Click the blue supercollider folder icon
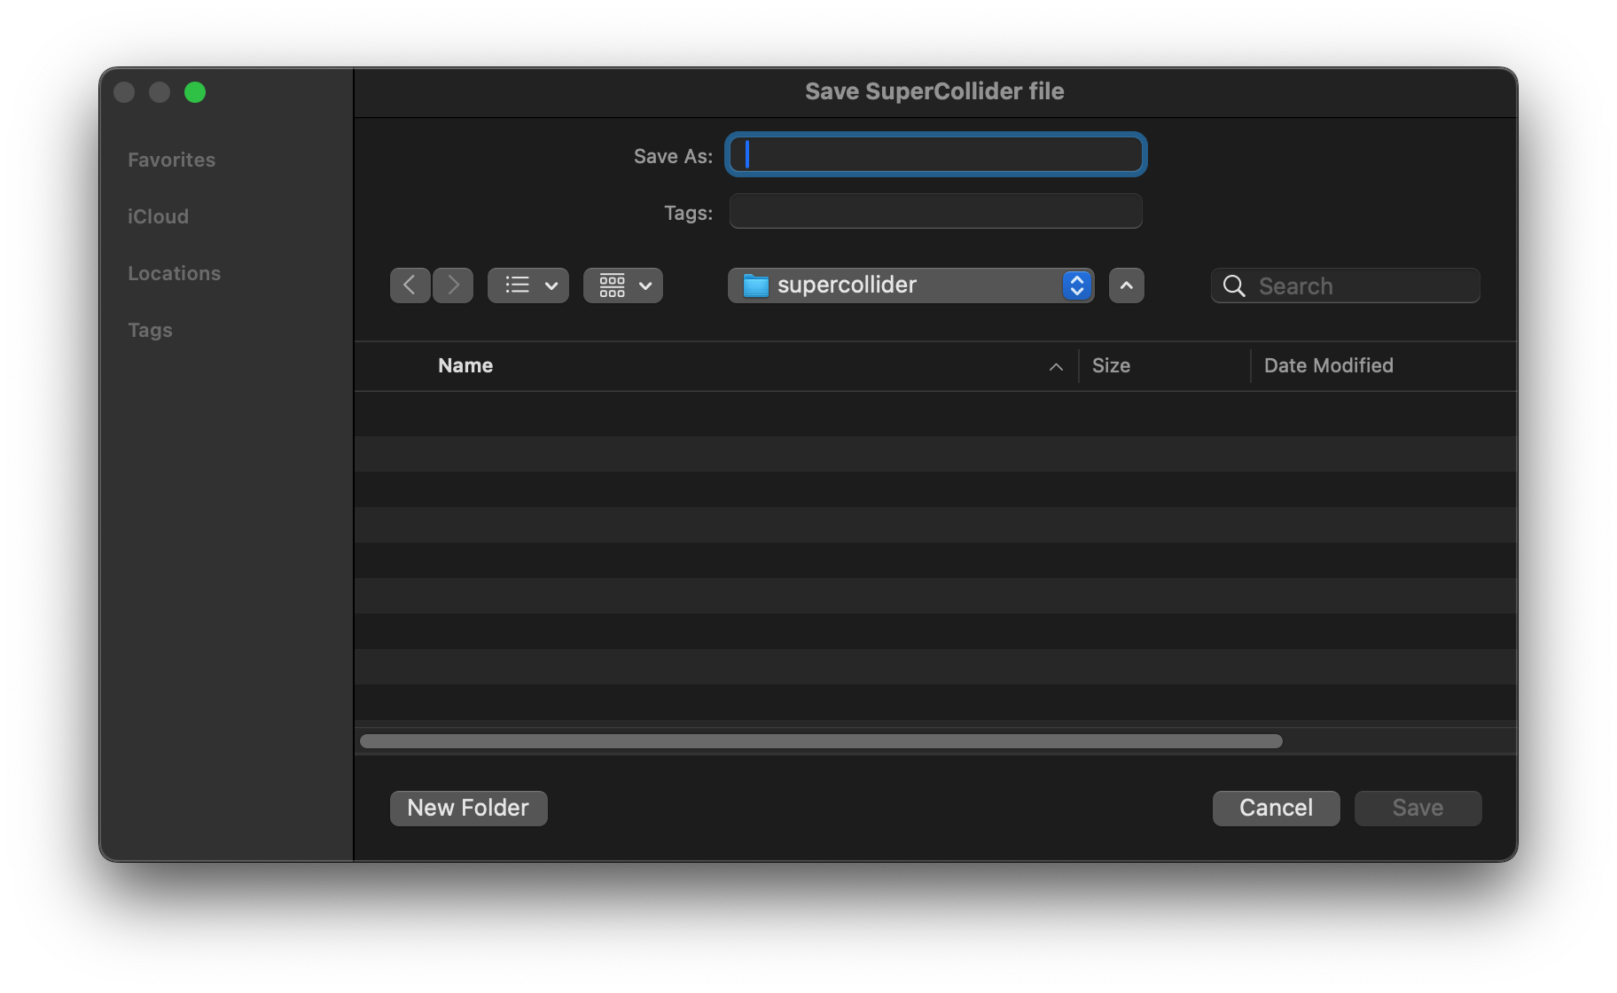Screen dimensions: 1617x993 [755, 285]
